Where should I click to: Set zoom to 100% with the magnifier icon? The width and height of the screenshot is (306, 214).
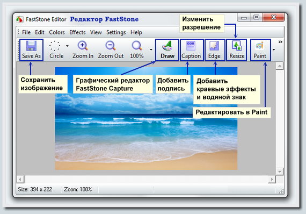tap(136, 50)
